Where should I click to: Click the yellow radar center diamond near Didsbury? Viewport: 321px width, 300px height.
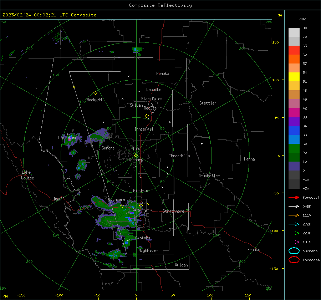point(136,156)
